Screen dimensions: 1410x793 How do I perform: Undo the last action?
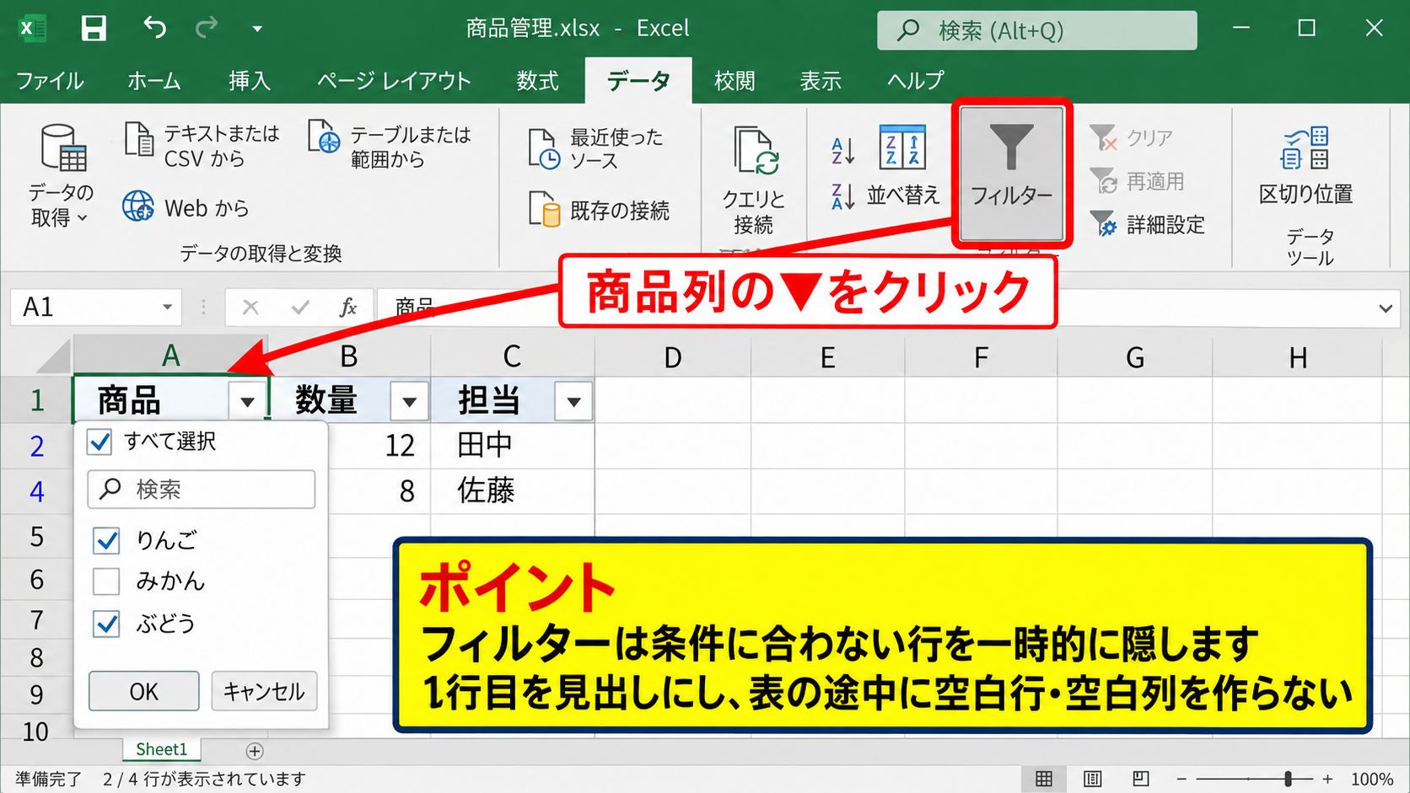pyautogui.click(x=154, y=28)
